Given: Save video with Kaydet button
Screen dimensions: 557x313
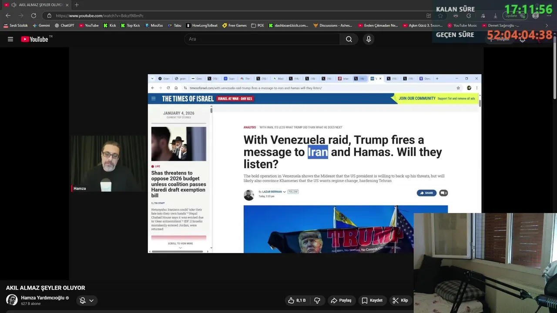Looking at the screenshot, I should pyautogui.click(x=372, y=300).
